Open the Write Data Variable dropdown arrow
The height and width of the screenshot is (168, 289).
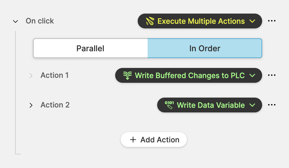(252, 105)
